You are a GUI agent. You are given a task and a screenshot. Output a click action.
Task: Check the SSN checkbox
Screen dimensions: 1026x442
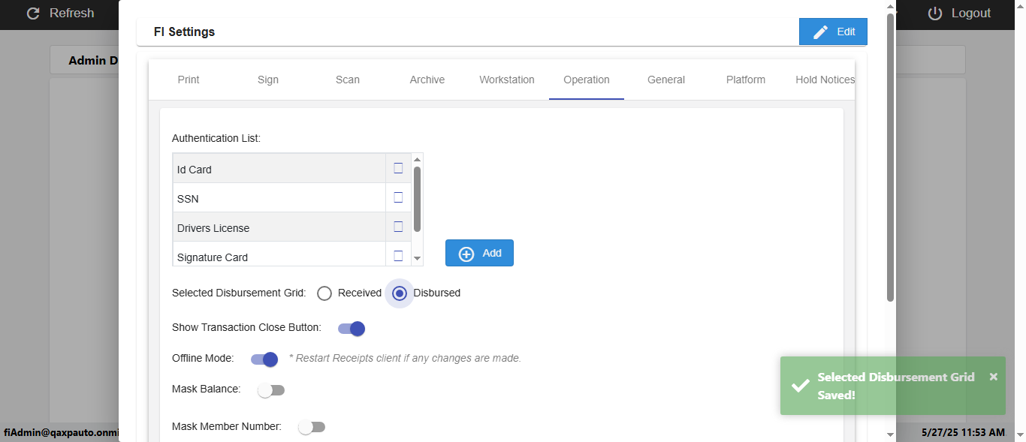tap(398, 197)
